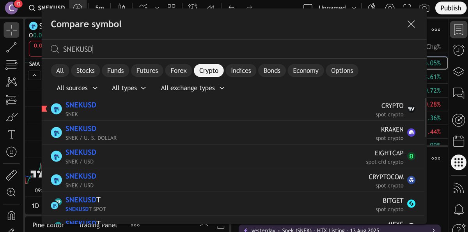Open the watchlist panel icon
Image resolution: width=468 pixels, height=232 pixels.
[459, 30]
